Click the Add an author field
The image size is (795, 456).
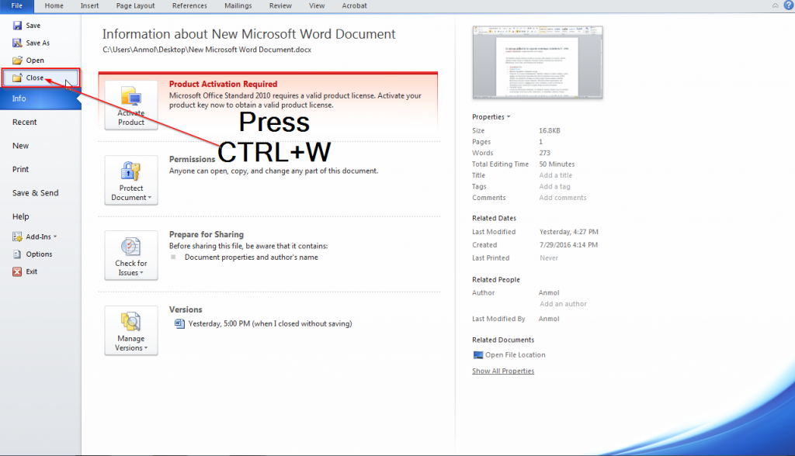click(x=563, y=304)
